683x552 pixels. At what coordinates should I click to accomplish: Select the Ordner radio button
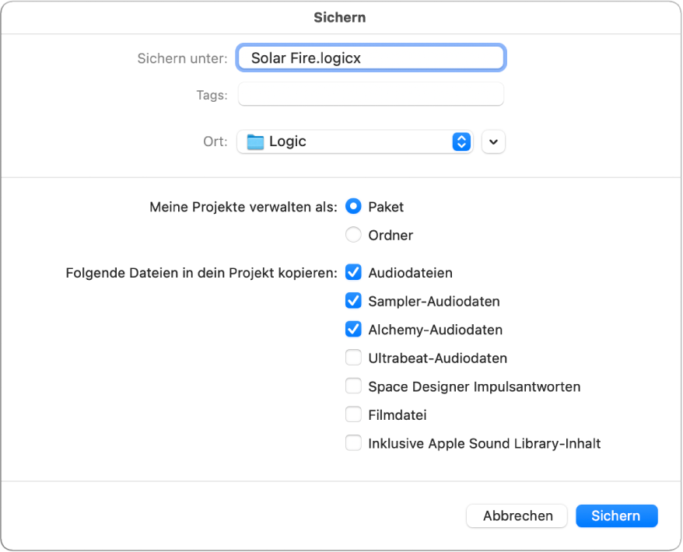pyautogui.click(x=353, y=235)
